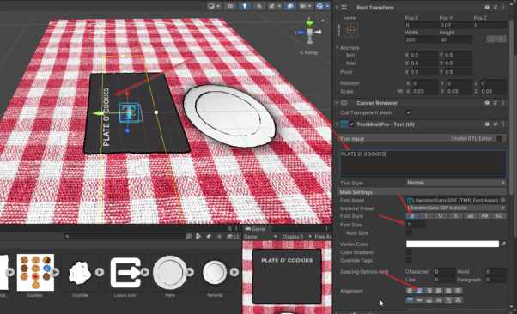
Task: Click the scene orientation gizmo
Action: pos(309,32)
